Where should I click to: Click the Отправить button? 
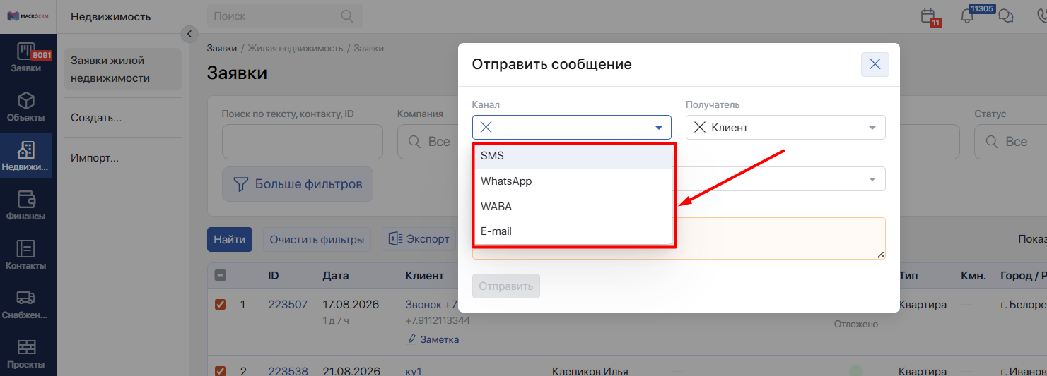pos(506,286)
